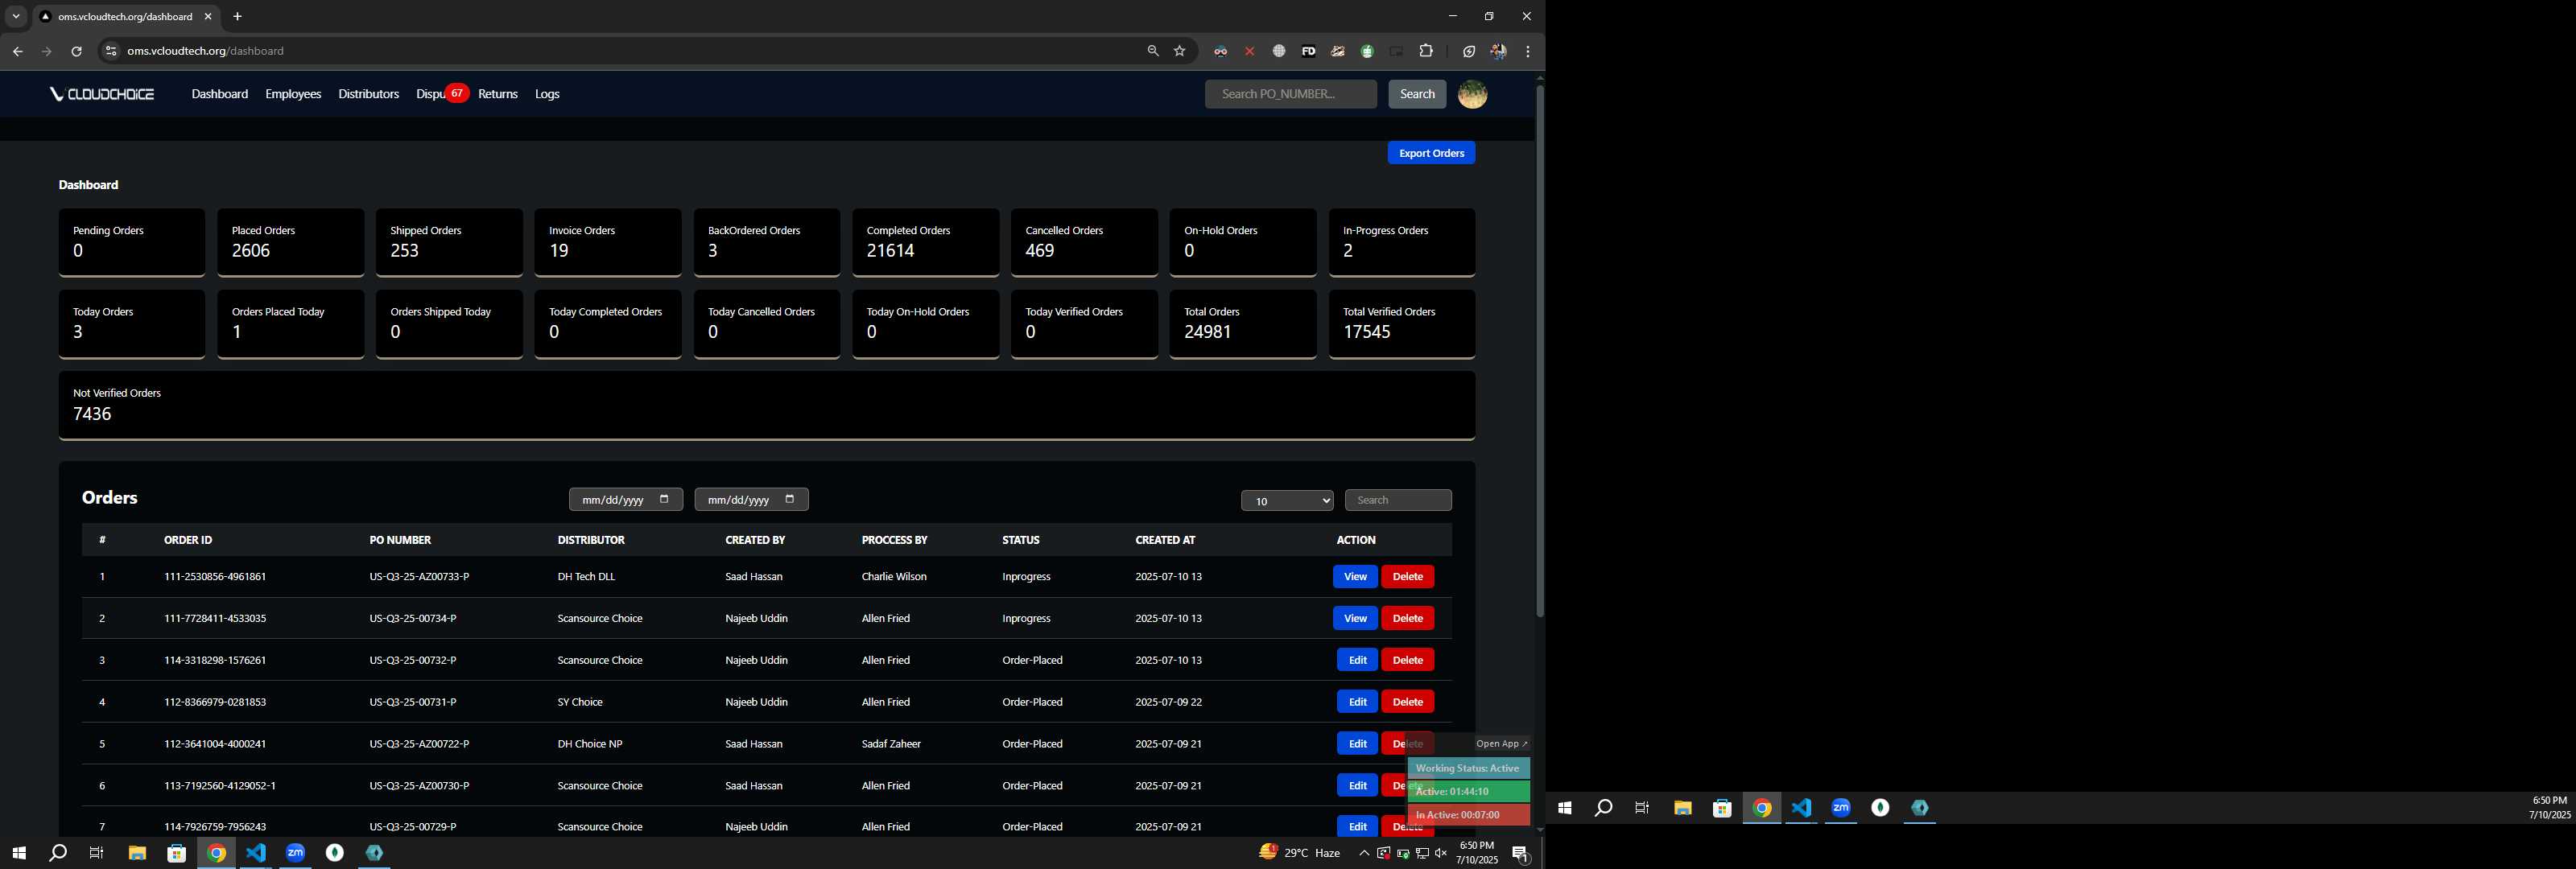Click the CREATED AT column header
Viewport: 2576px width, 869px height.
click(1165, 540)
